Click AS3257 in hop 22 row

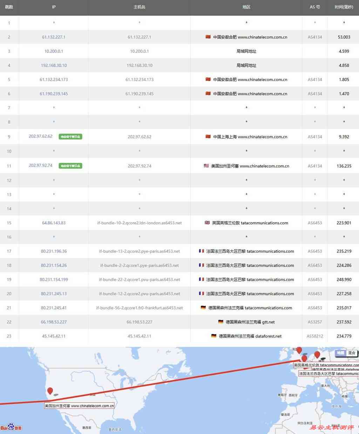315,322
